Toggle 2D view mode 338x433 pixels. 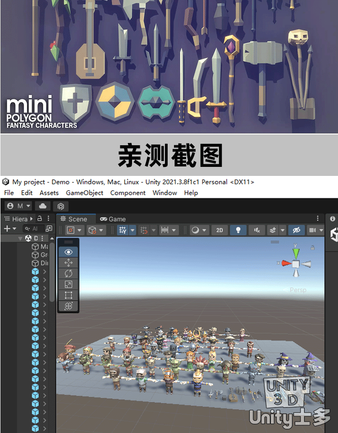(x=219, y=230)
